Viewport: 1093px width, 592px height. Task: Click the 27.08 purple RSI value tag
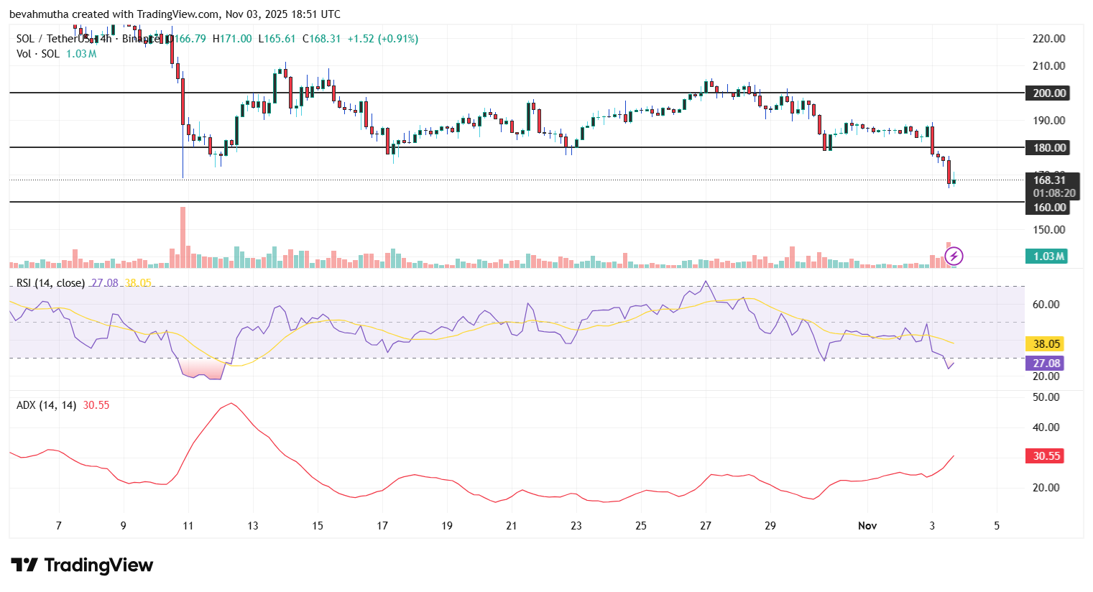pyautogui.click(x=1046, y=363)
